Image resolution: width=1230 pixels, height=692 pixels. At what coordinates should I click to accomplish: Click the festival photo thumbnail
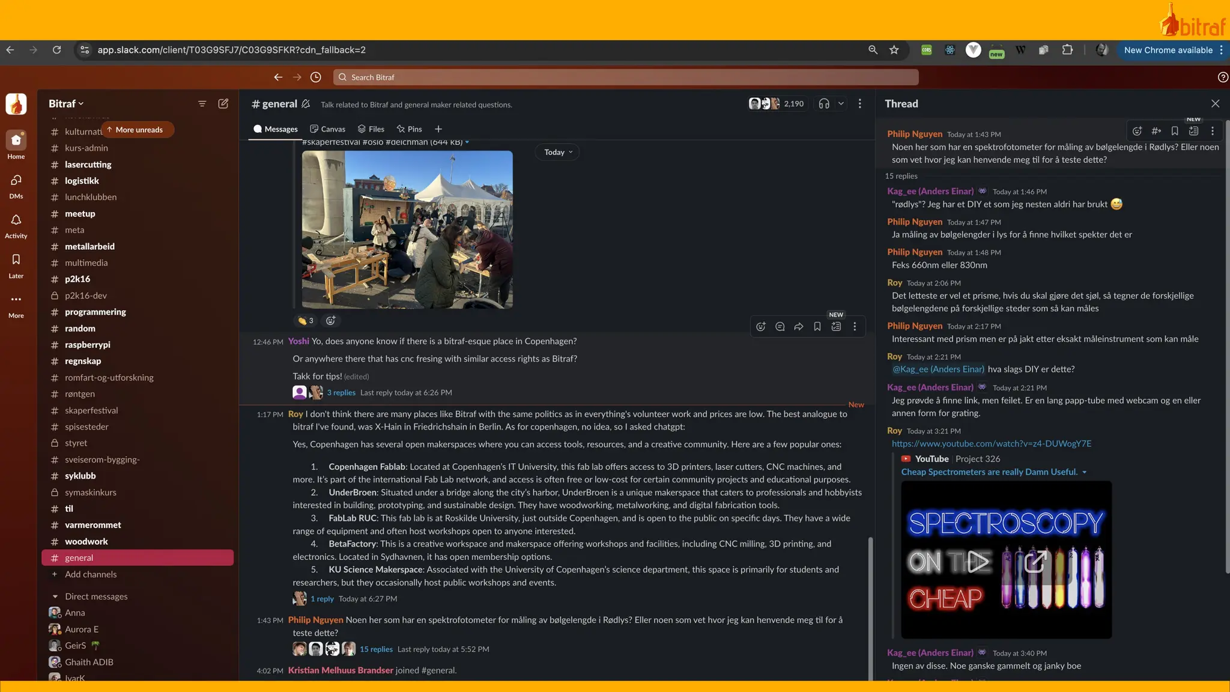(407, 229)
